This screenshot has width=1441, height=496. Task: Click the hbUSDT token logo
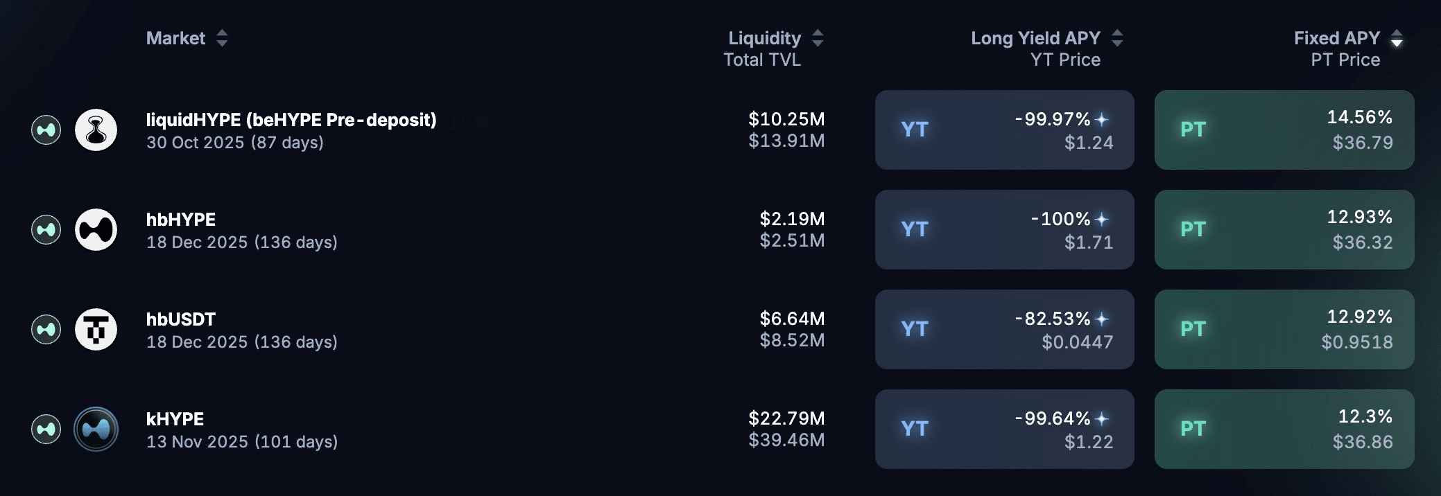pos(96,329)
